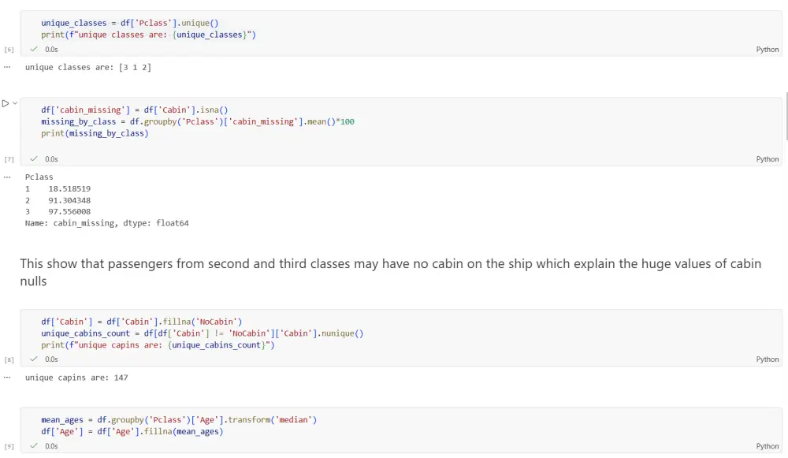Click success checkmark of cell 8
This screenshot has height=458, width=788.
[x=34, y=359]
